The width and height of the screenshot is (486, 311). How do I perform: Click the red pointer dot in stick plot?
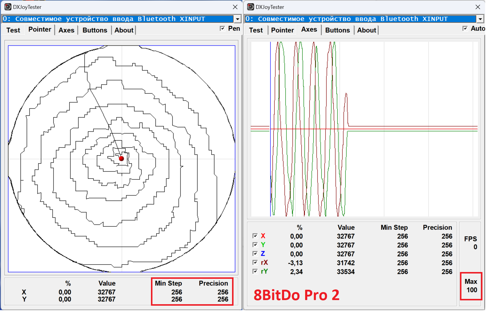tap(121, 159)
